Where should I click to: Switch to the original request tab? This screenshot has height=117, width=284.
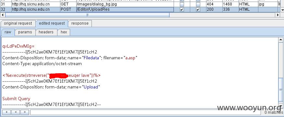coord(18,24)
